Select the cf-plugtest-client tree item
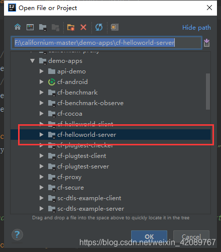 111,156
